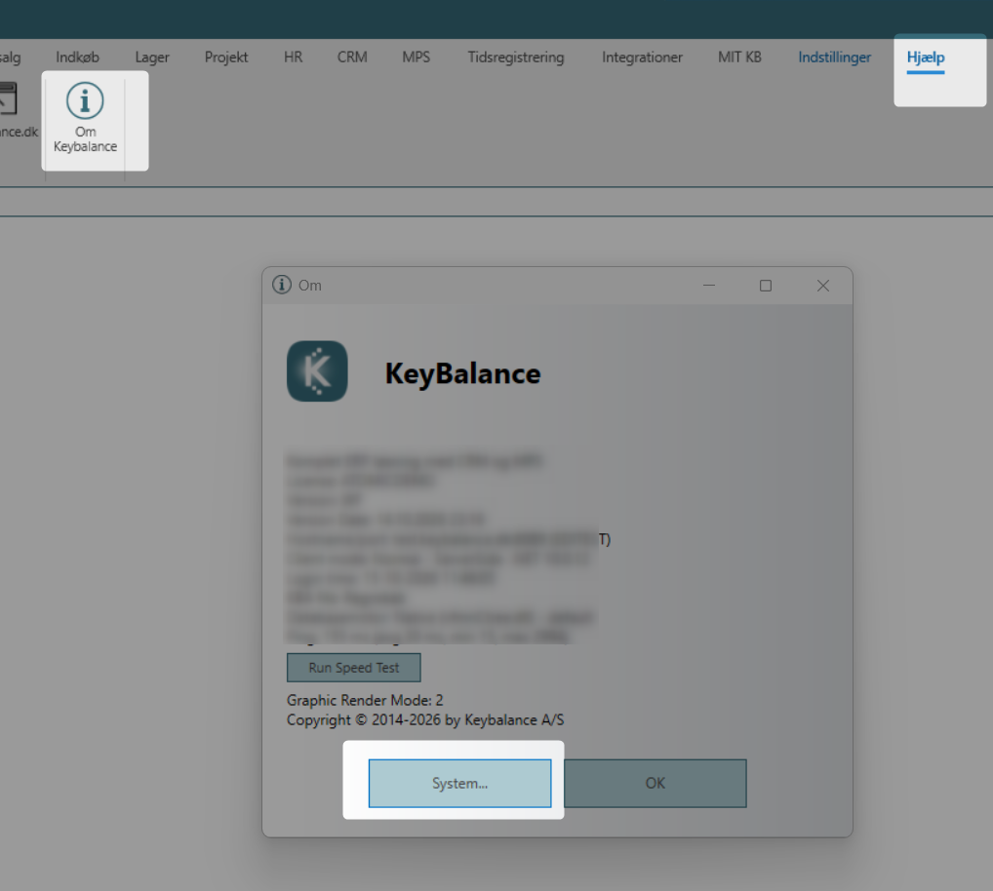Click the info icon in the Om title bar

(282, 285)
